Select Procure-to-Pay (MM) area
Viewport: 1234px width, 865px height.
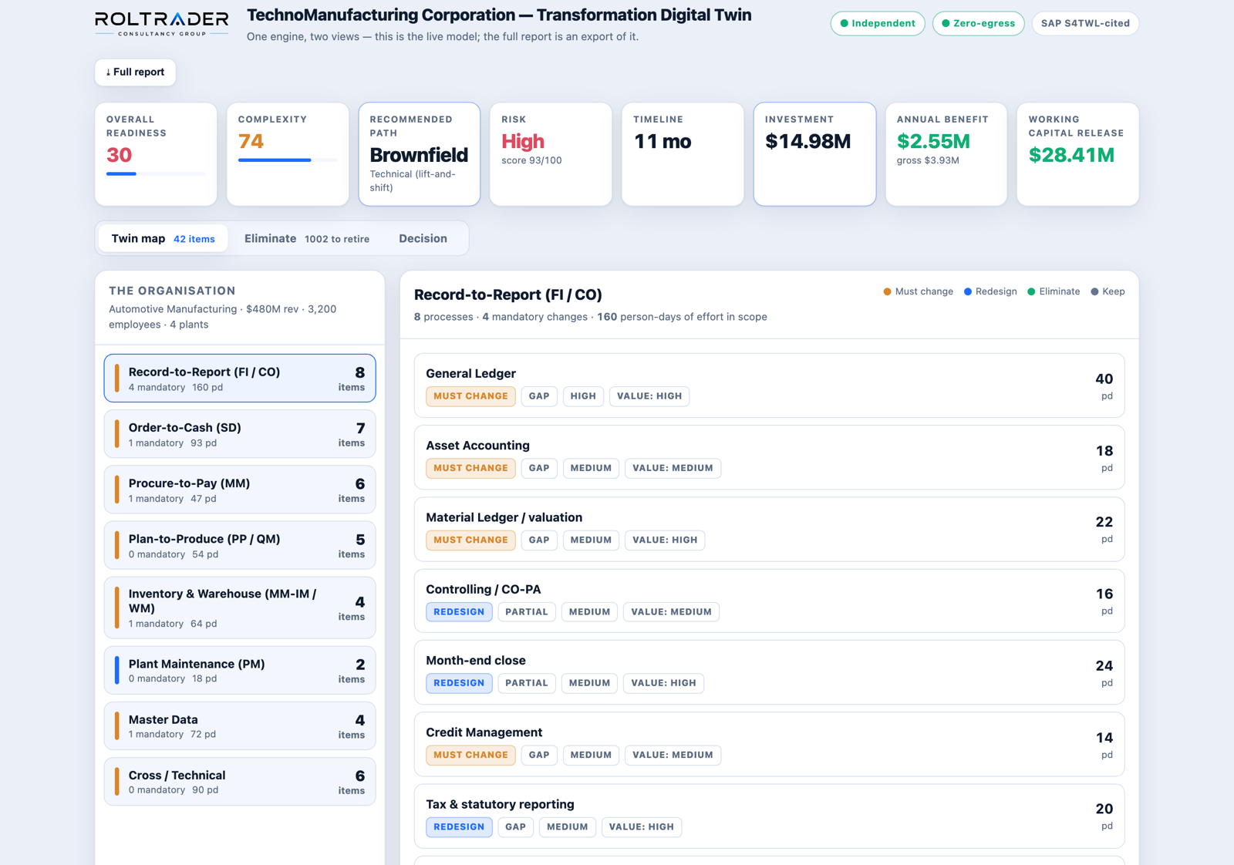tap(240, 490)
